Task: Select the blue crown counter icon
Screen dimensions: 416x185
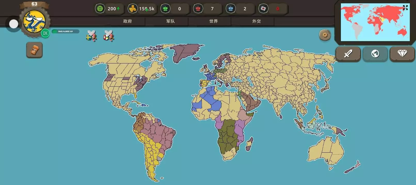Action: tap(231, 9)
